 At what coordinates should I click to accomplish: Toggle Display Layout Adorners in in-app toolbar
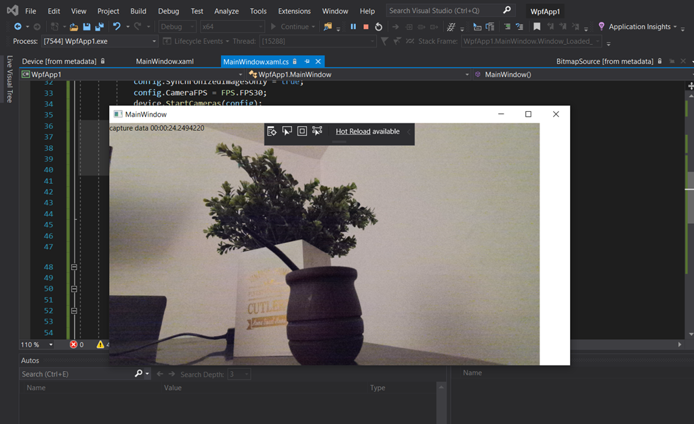(x=302, y=132)
